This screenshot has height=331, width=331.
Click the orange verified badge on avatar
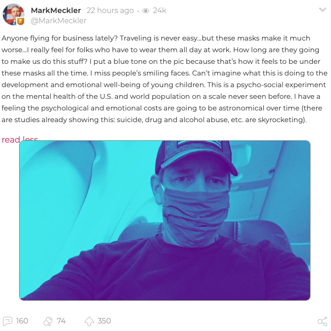(x=20, y=21)
